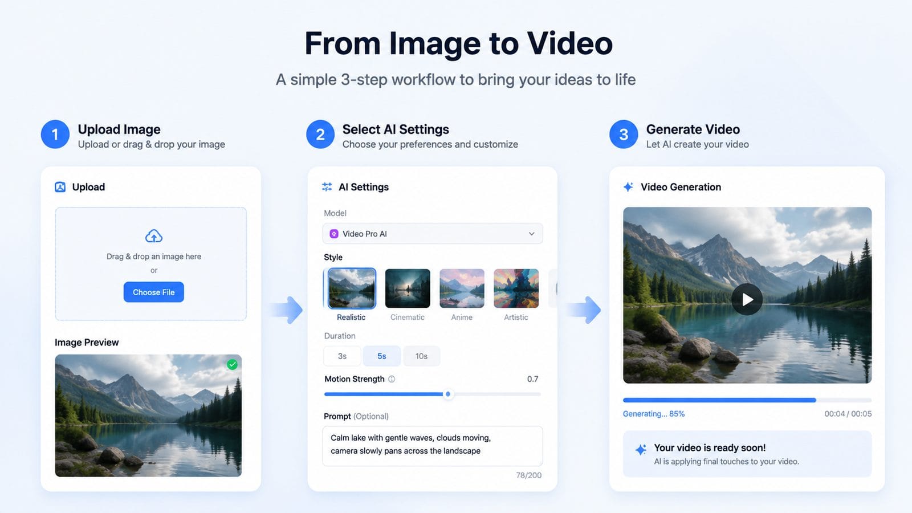This screenshot has height=513, width=912.
Task: Click the Anime style label
Action: (462, 317)
